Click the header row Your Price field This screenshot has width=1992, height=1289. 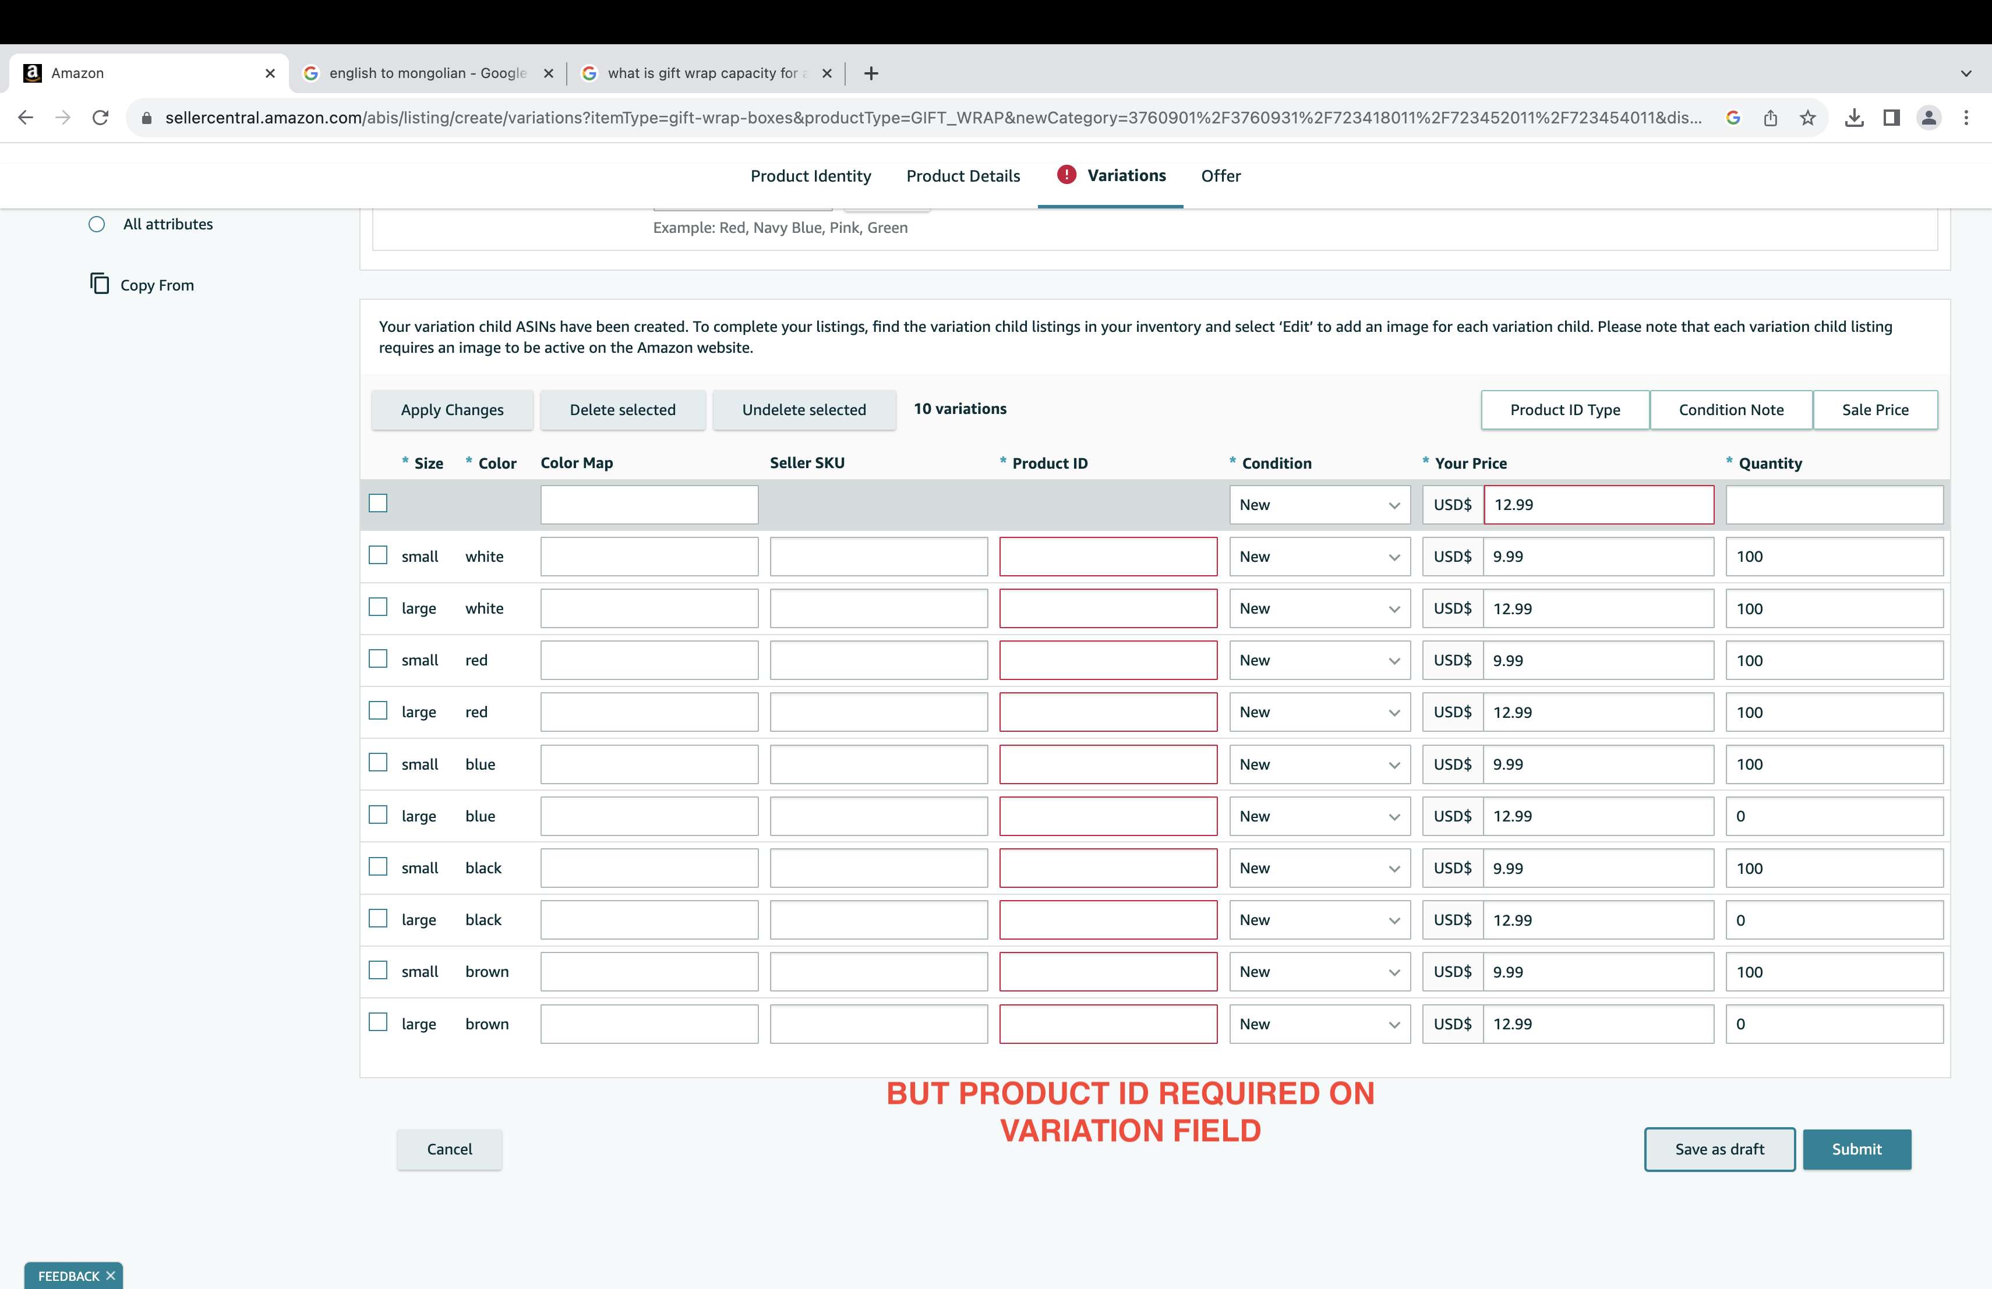click(x=1599, y=504)
